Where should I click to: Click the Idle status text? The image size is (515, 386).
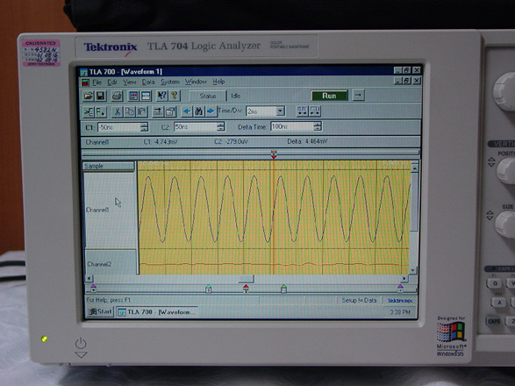pos(235,96)
